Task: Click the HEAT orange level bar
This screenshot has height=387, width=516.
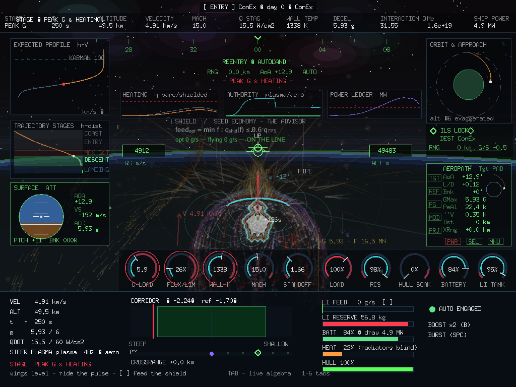Action: tap(333, 354)
